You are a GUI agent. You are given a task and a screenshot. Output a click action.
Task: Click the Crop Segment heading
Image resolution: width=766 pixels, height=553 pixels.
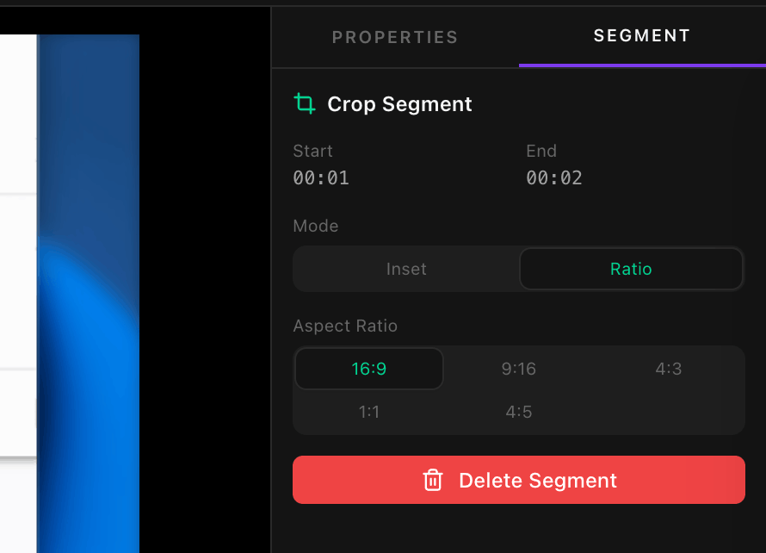pyautogui.click(x=399, y=103)
